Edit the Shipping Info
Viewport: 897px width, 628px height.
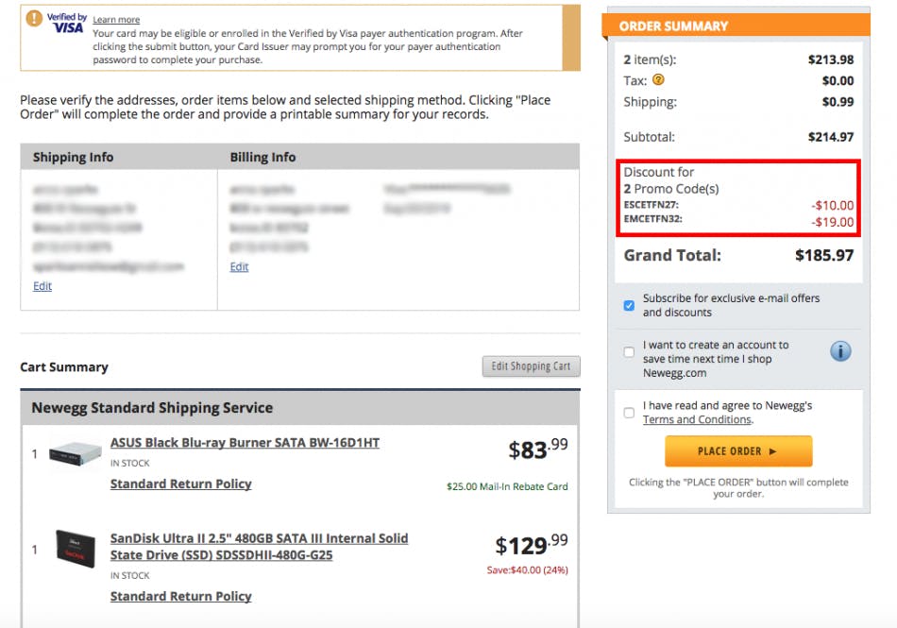(42, 286)
